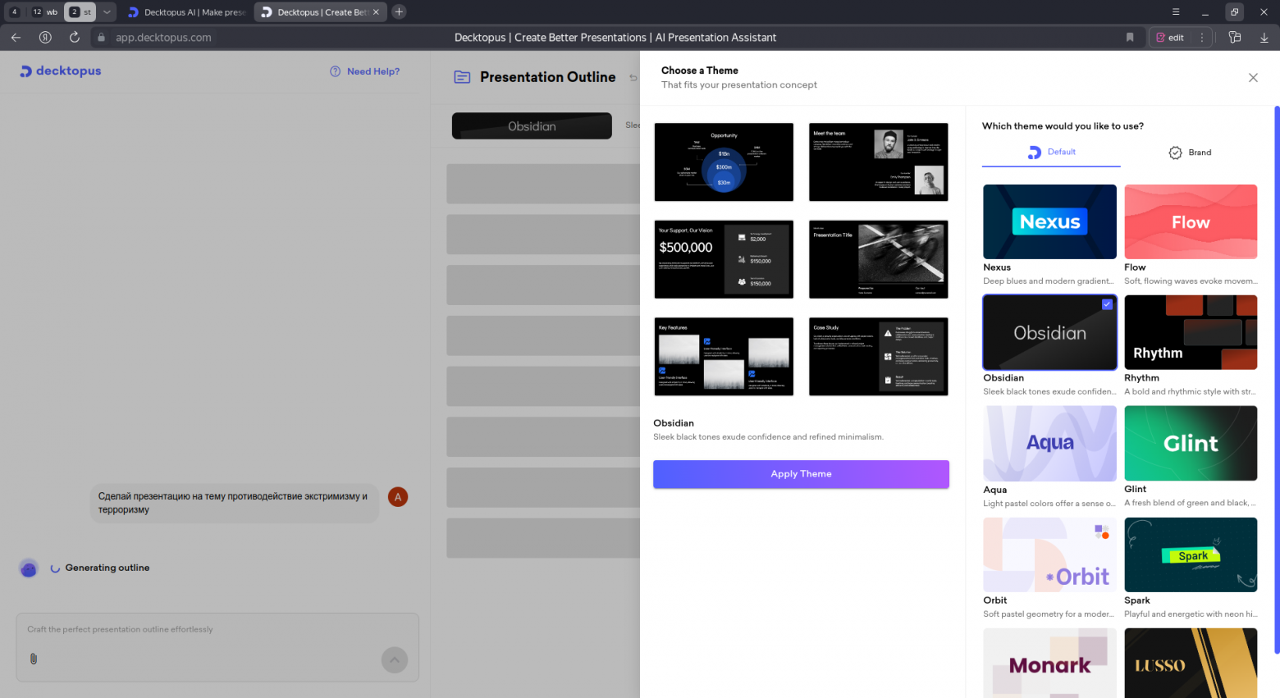Click the outline prompt text field
The height and width of the screenshot is (698, 1280).
tap(217, 630)
